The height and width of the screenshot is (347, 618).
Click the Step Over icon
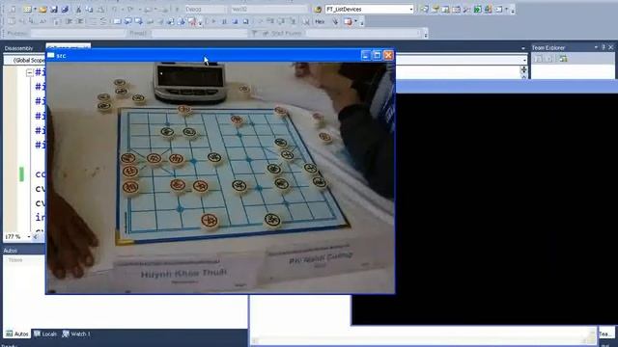click(x=282, y=21)
